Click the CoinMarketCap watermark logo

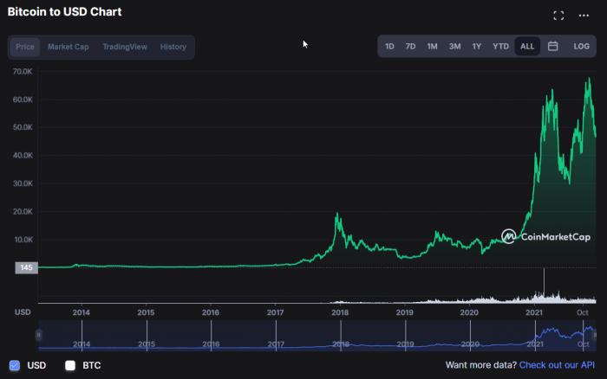548,235
